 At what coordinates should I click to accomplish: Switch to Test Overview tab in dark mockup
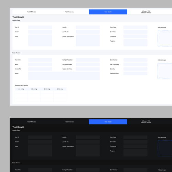pyautogui.click(x=70, y=122)
